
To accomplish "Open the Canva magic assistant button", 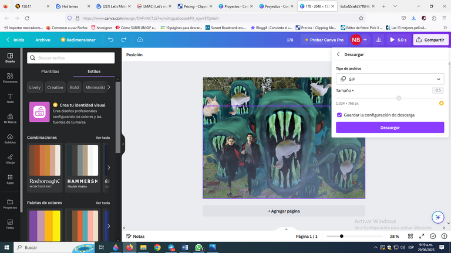I will (x=437, y=217).
